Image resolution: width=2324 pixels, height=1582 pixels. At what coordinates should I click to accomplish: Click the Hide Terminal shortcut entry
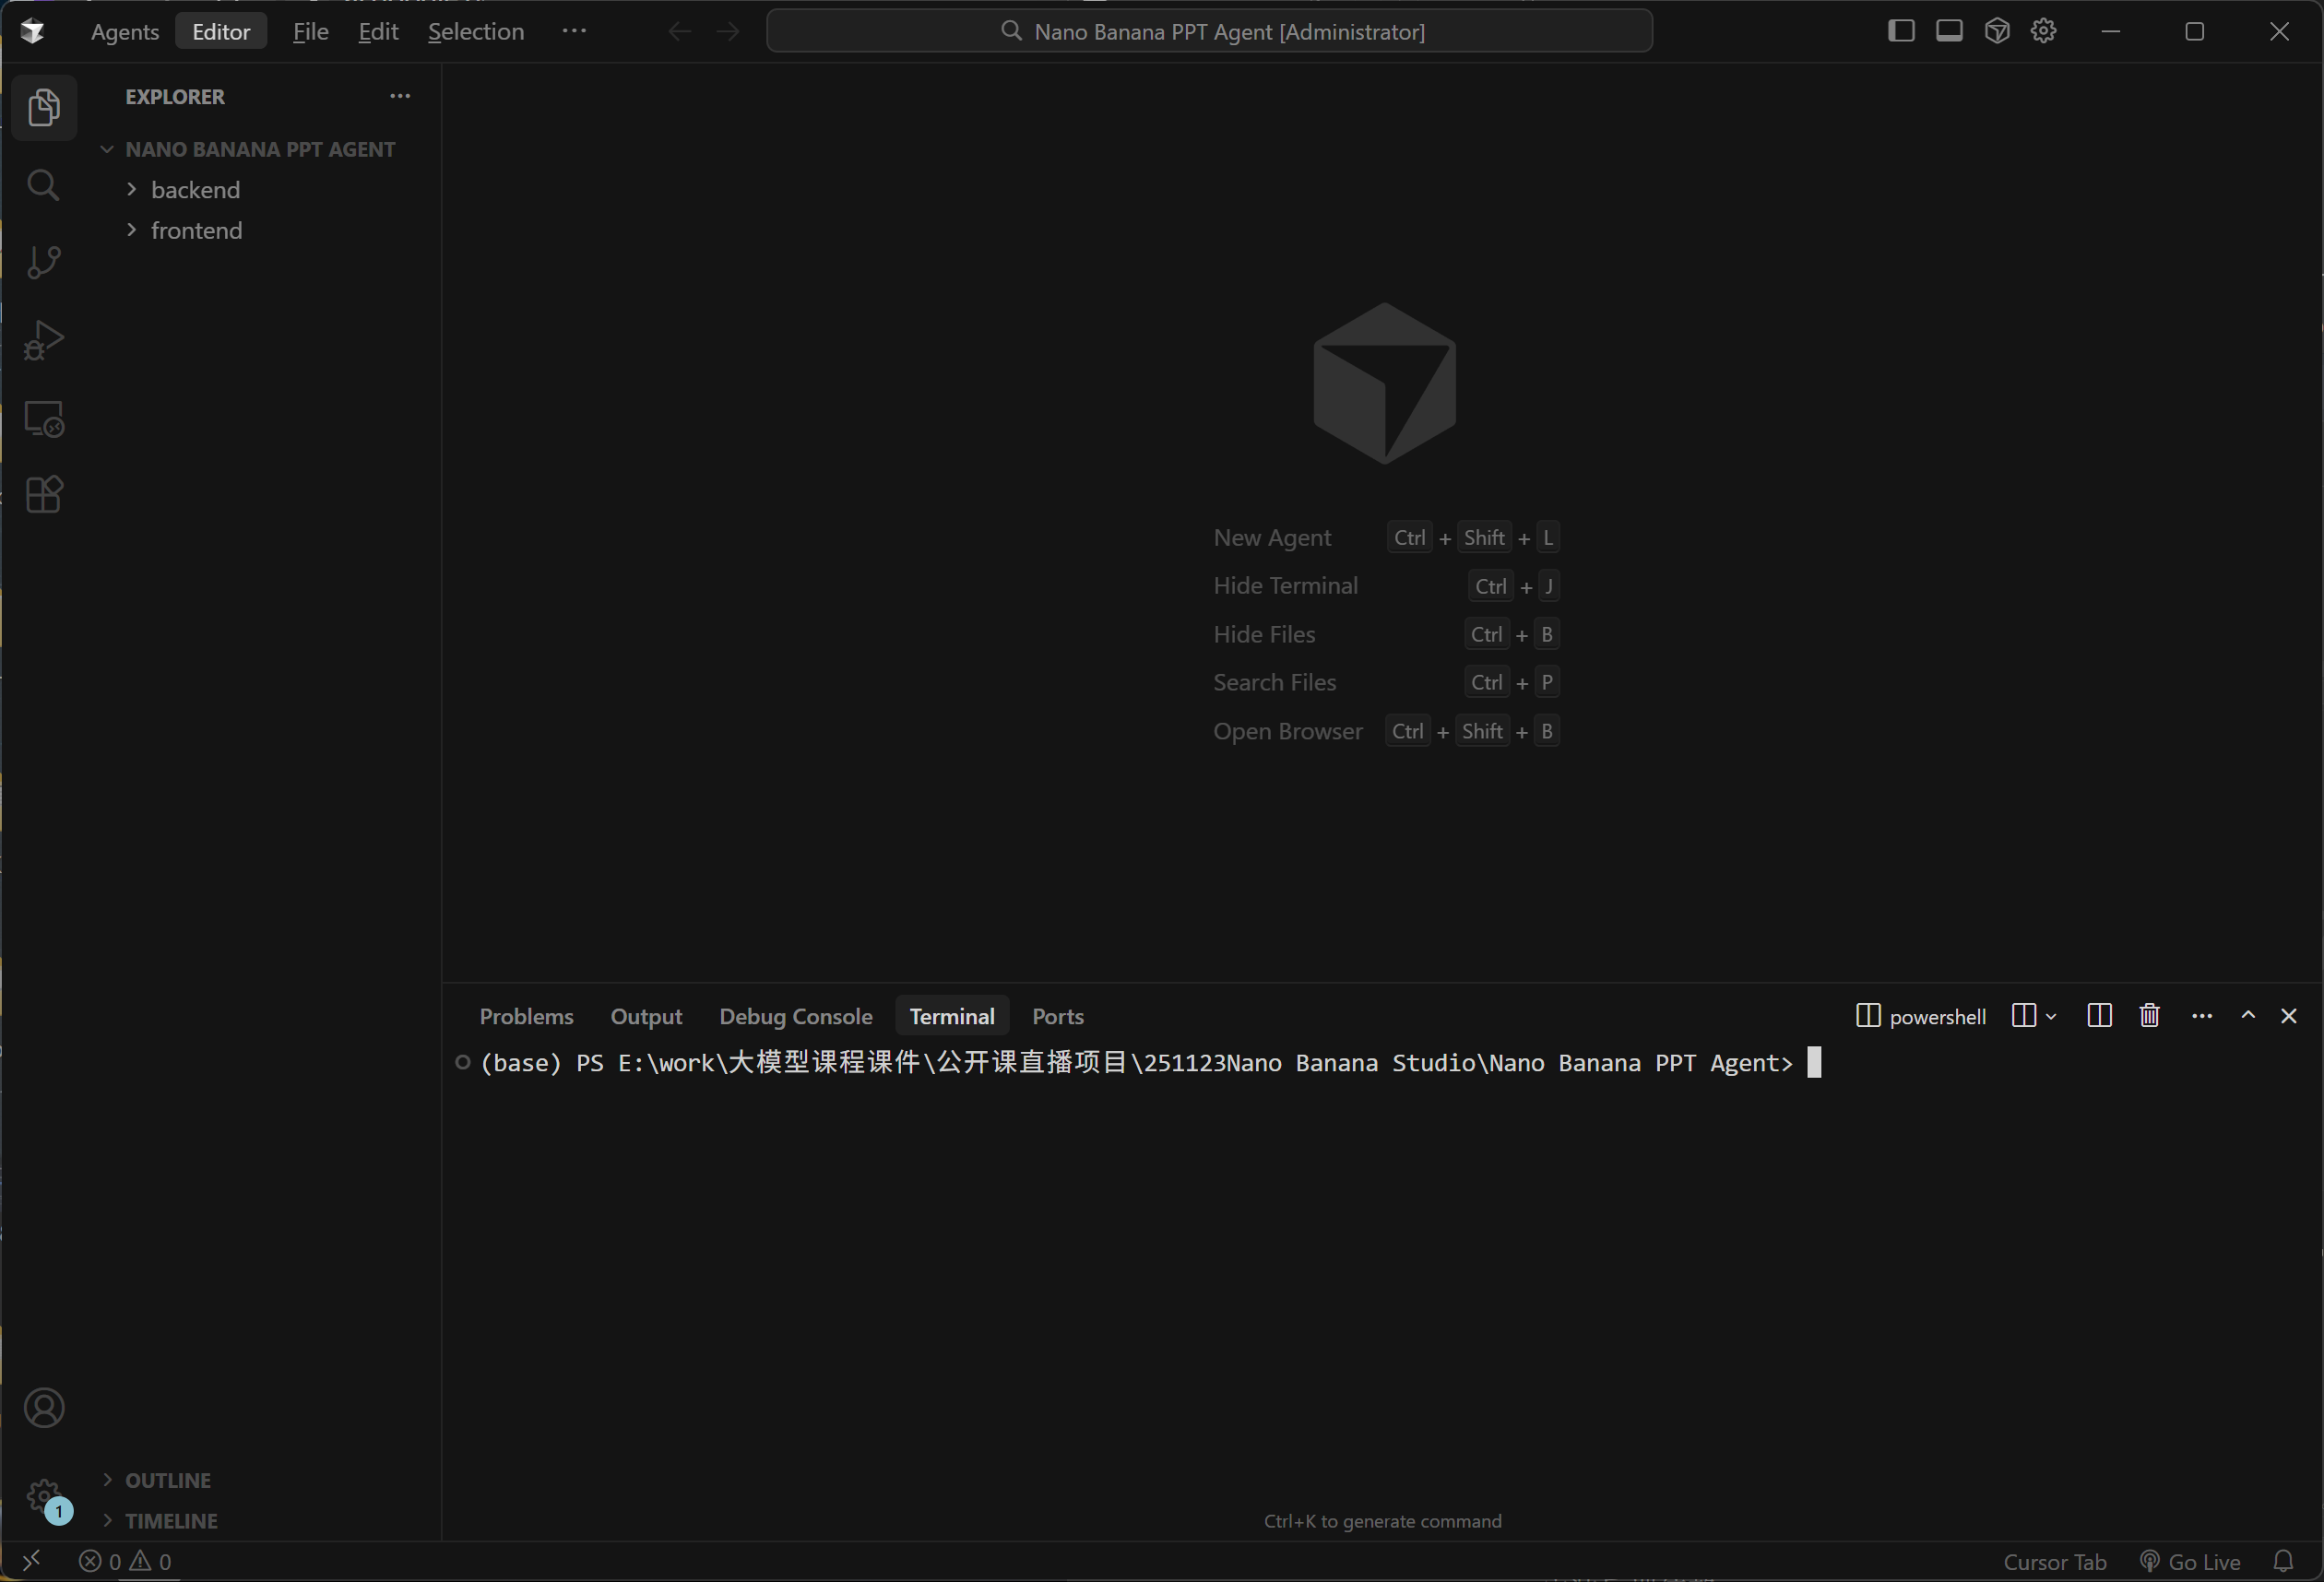pos(1386,585)
